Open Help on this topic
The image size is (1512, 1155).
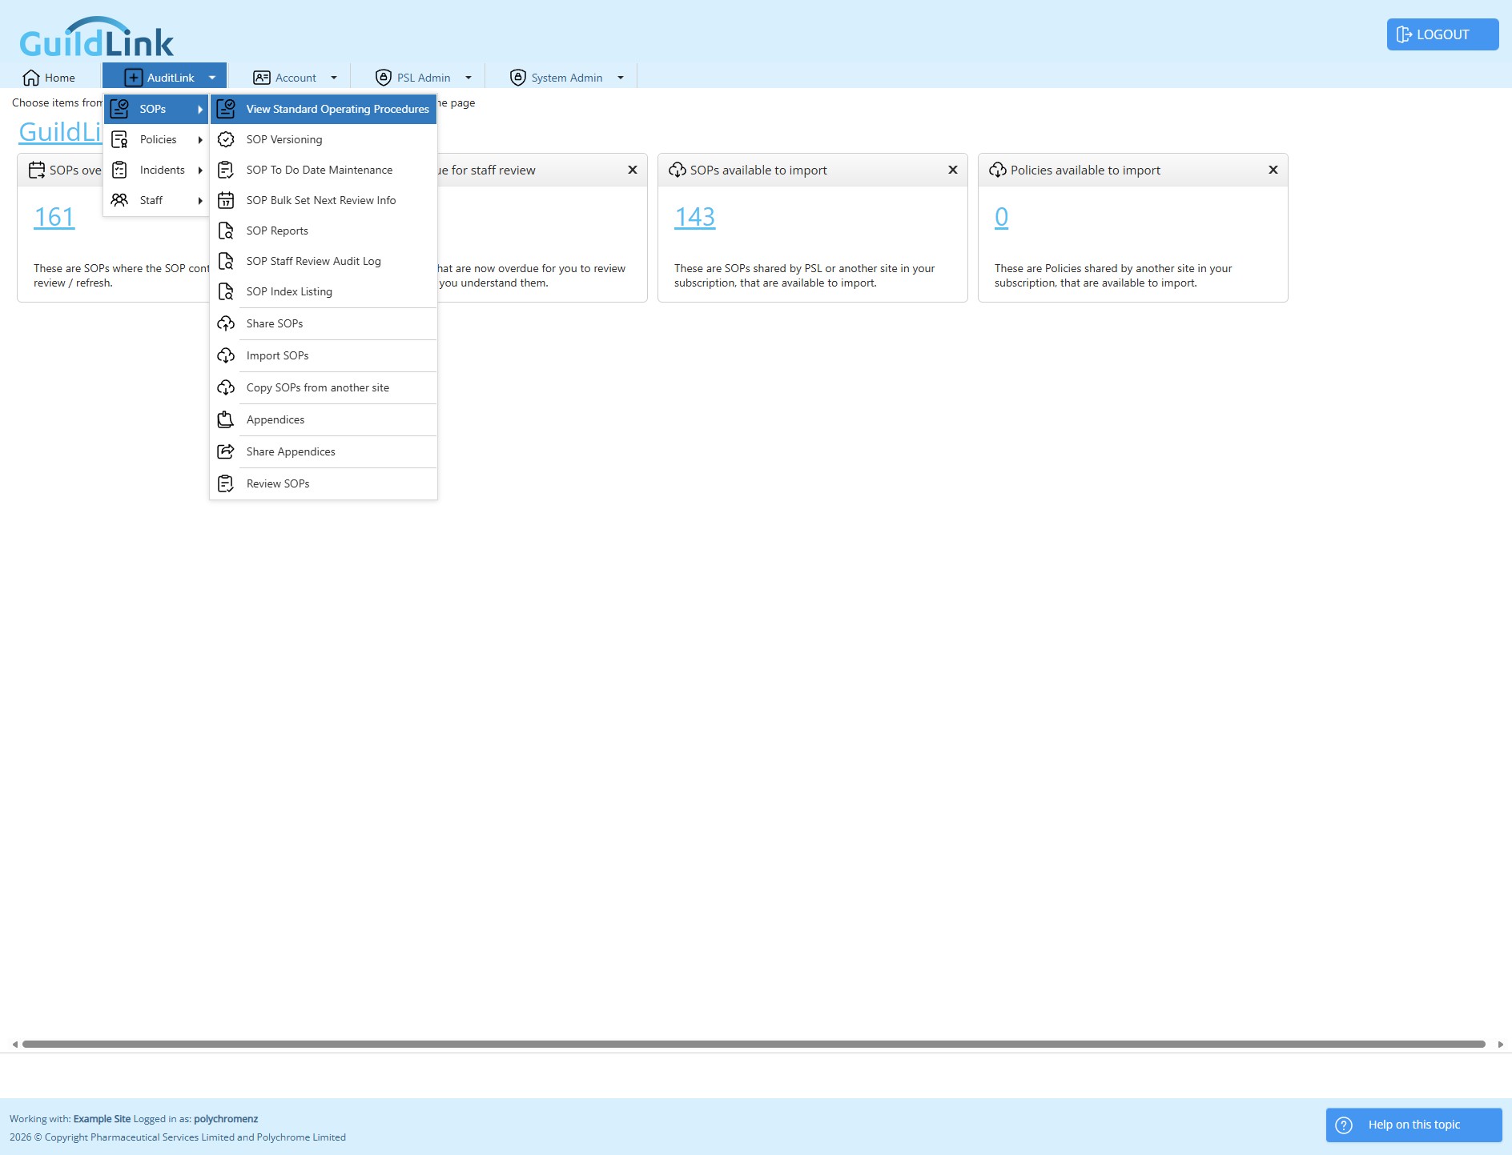[x=1413, y=1125]
